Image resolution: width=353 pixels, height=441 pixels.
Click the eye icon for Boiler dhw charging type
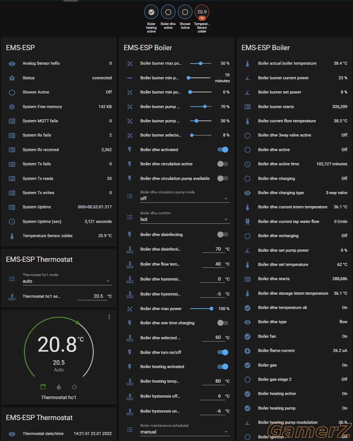click(x=247, y=193)
